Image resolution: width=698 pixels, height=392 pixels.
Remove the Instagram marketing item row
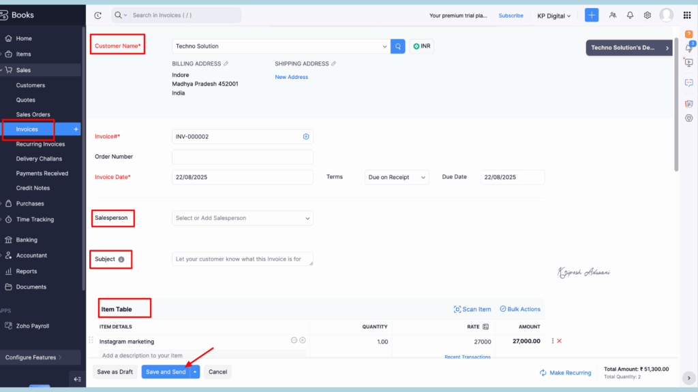click(560, 341)
